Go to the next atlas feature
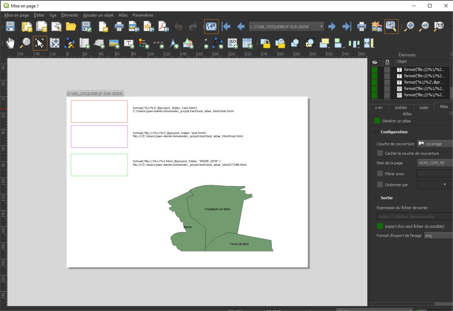The height and width of the screenshot is (311, 453). (332, 26)
